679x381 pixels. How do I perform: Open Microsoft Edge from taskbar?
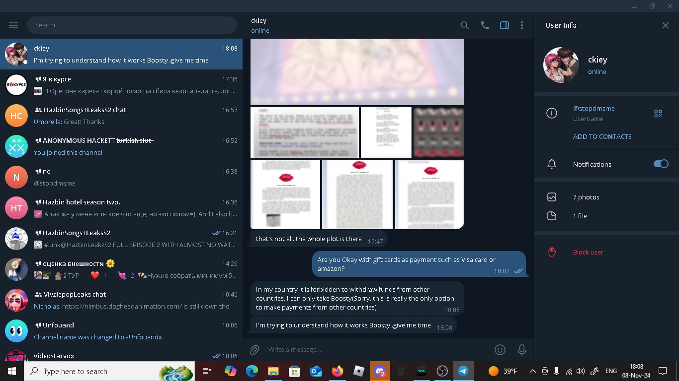point(252,371)
